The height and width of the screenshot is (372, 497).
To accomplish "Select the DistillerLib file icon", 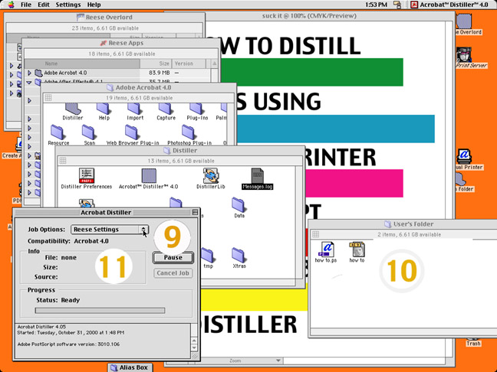I will click(x=210, y=178).
